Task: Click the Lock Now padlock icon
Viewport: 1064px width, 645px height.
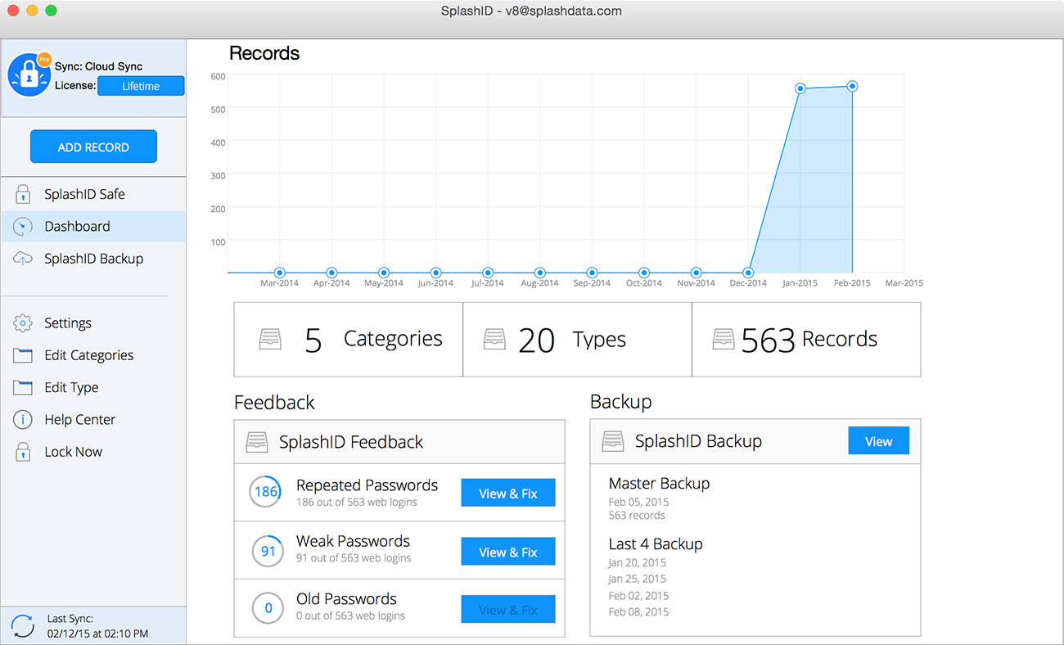Action: (x=23, y=452)
